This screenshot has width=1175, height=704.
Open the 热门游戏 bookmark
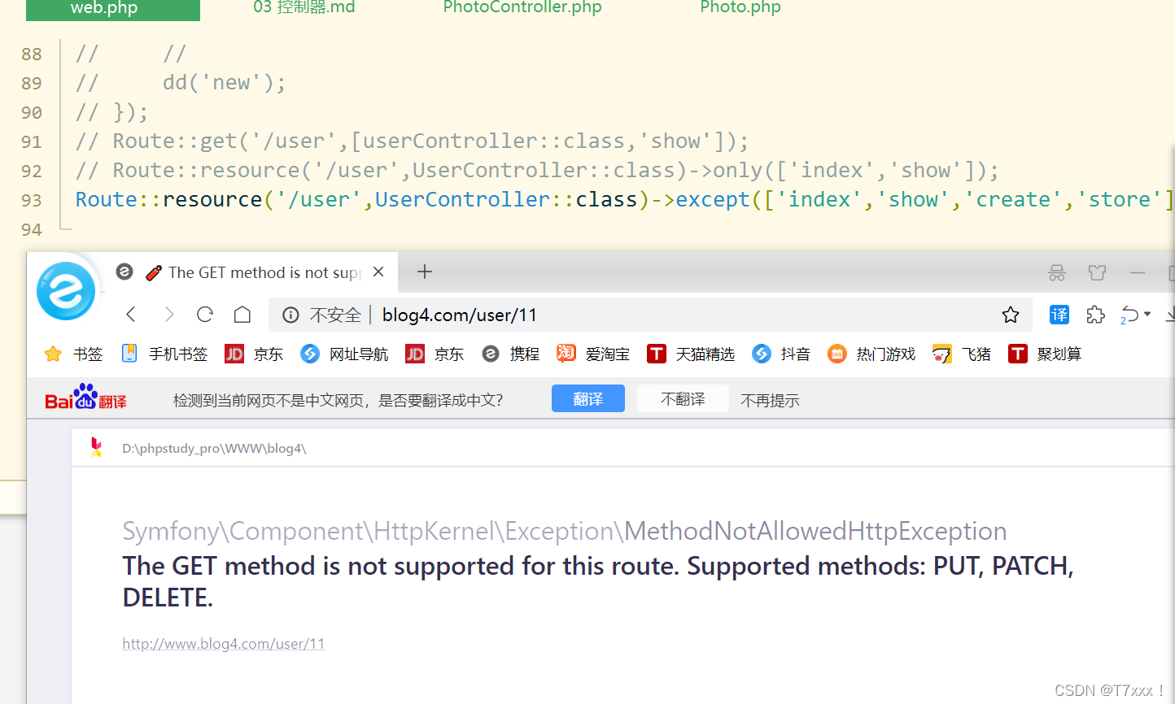click(x=871, y=354)
